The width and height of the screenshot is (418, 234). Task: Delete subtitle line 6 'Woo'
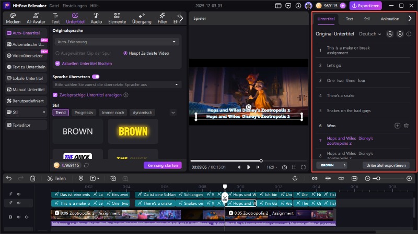pyautogui.click(x=407, y=126)
